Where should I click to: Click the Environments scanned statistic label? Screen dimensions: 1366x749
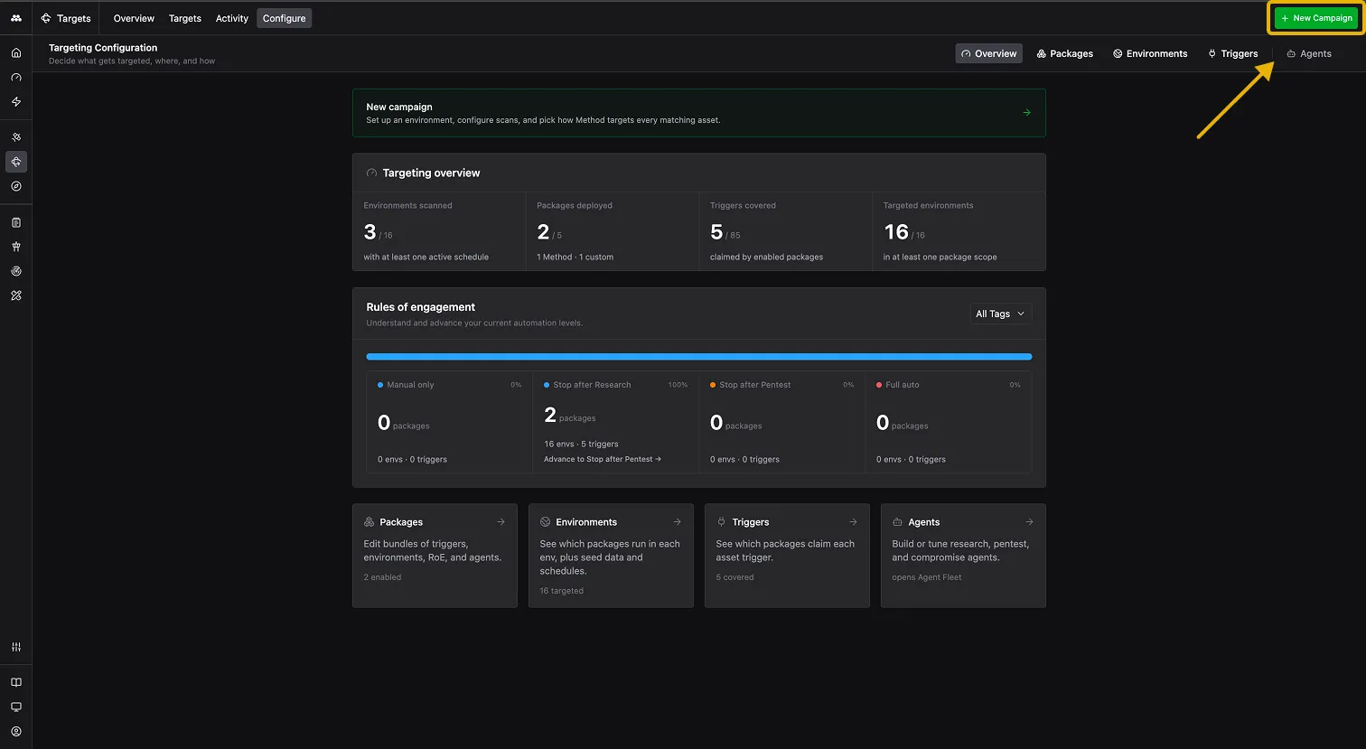point(407,205)
